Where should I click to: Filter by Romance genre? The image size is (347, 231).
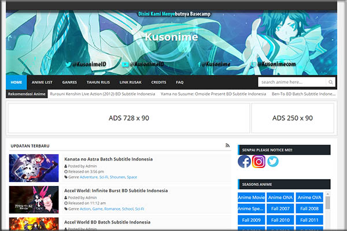click(112, 208)
